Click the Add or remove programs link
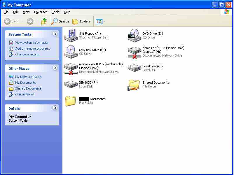This screenshot has width=234, height=175. [33, 48]
